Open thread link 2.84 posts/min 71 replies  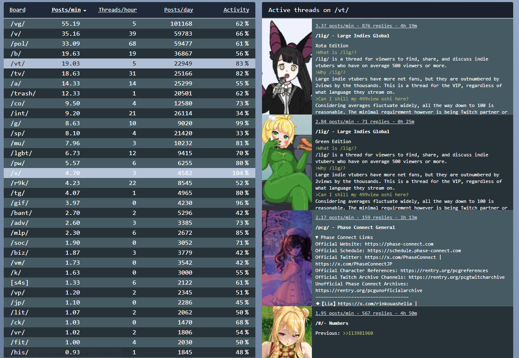pyautogui.click(x=365, y=122)
